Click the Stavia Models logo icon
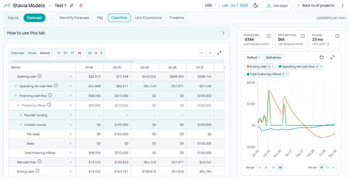 tap(7, 5)
